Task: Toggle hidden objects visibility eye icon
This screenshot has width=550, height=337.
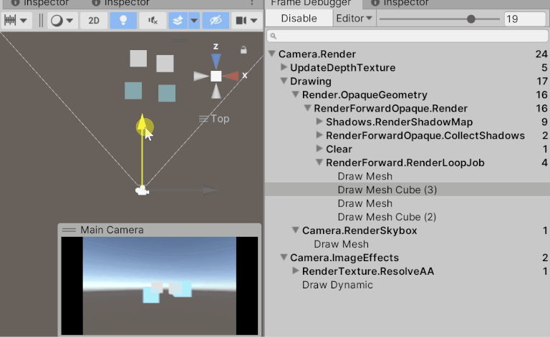Action: pyautogui.click(x=216, y=20)
